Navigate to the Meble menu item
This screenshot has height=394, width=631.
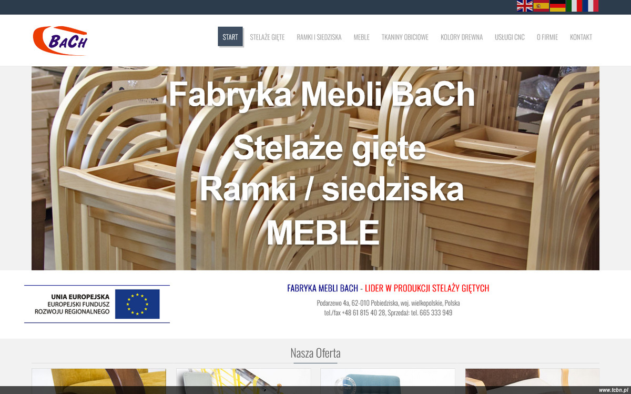tap(362, 37)
